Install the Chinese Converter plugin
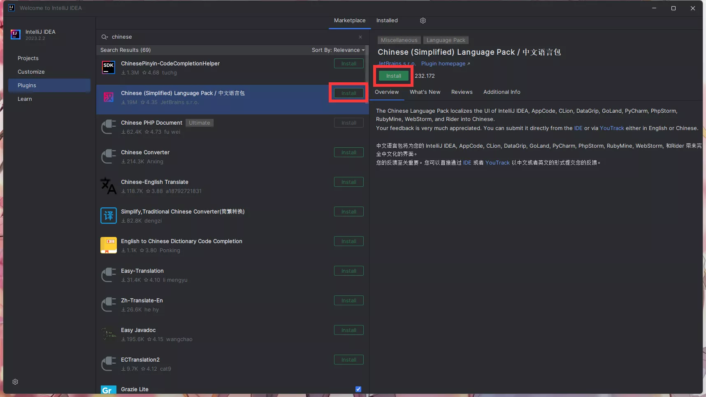The height and width of the screenshot is (397, 706). 349,153
